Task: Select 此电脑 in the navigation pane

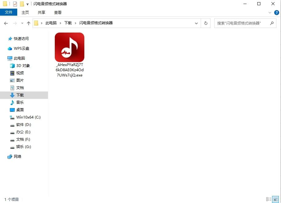Action: point(19,58)
